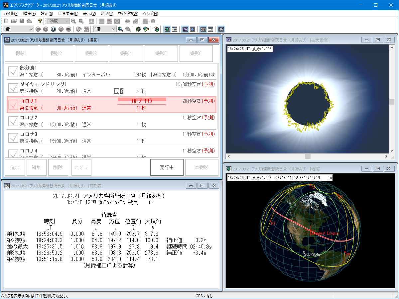
Task: Click the camera shooting window icon
Action: [221, 29]
